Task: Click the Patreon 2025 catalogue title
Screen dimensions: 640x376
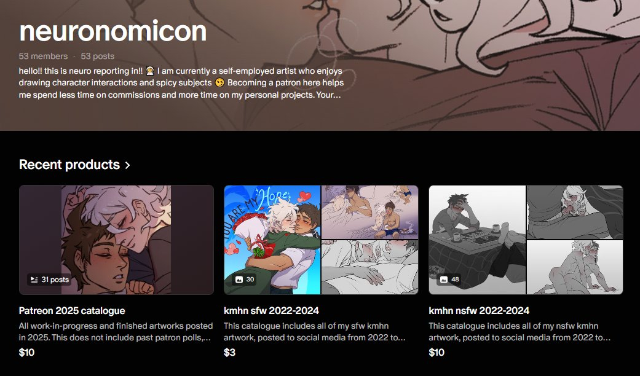Action: tap(72, 310)
